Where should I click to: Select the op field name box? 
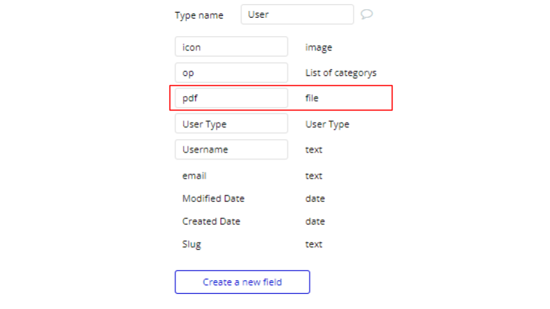(231, 73)
